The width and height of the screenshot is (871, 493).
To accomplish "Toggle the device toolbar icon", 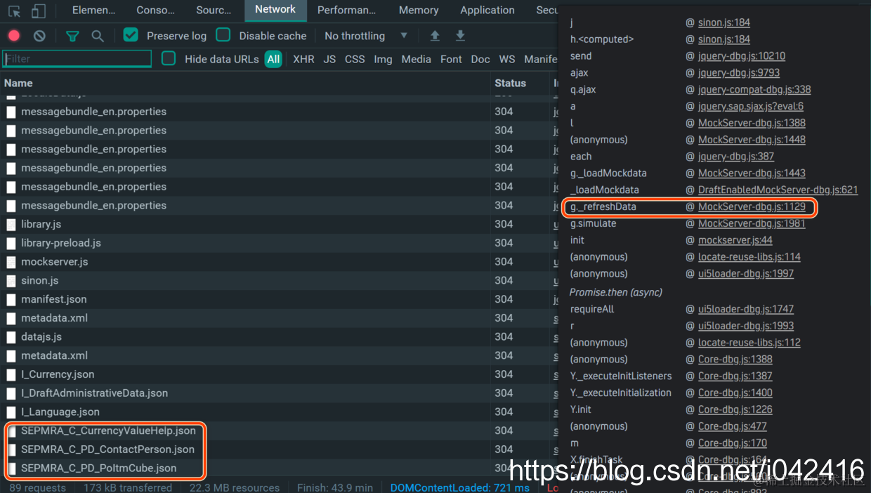I will (39, 11).
